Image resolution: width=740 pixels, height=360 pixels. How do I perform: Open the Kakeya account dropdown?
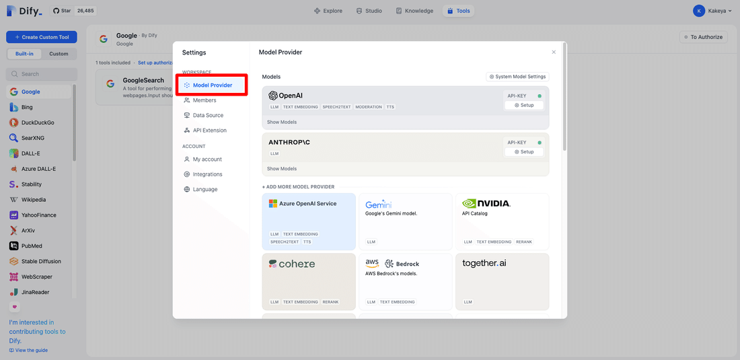[x=713, y=10]
